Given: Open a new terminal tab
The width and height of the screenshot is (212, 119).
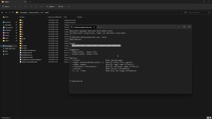Looking at the screenshot, I should point(99,27).
